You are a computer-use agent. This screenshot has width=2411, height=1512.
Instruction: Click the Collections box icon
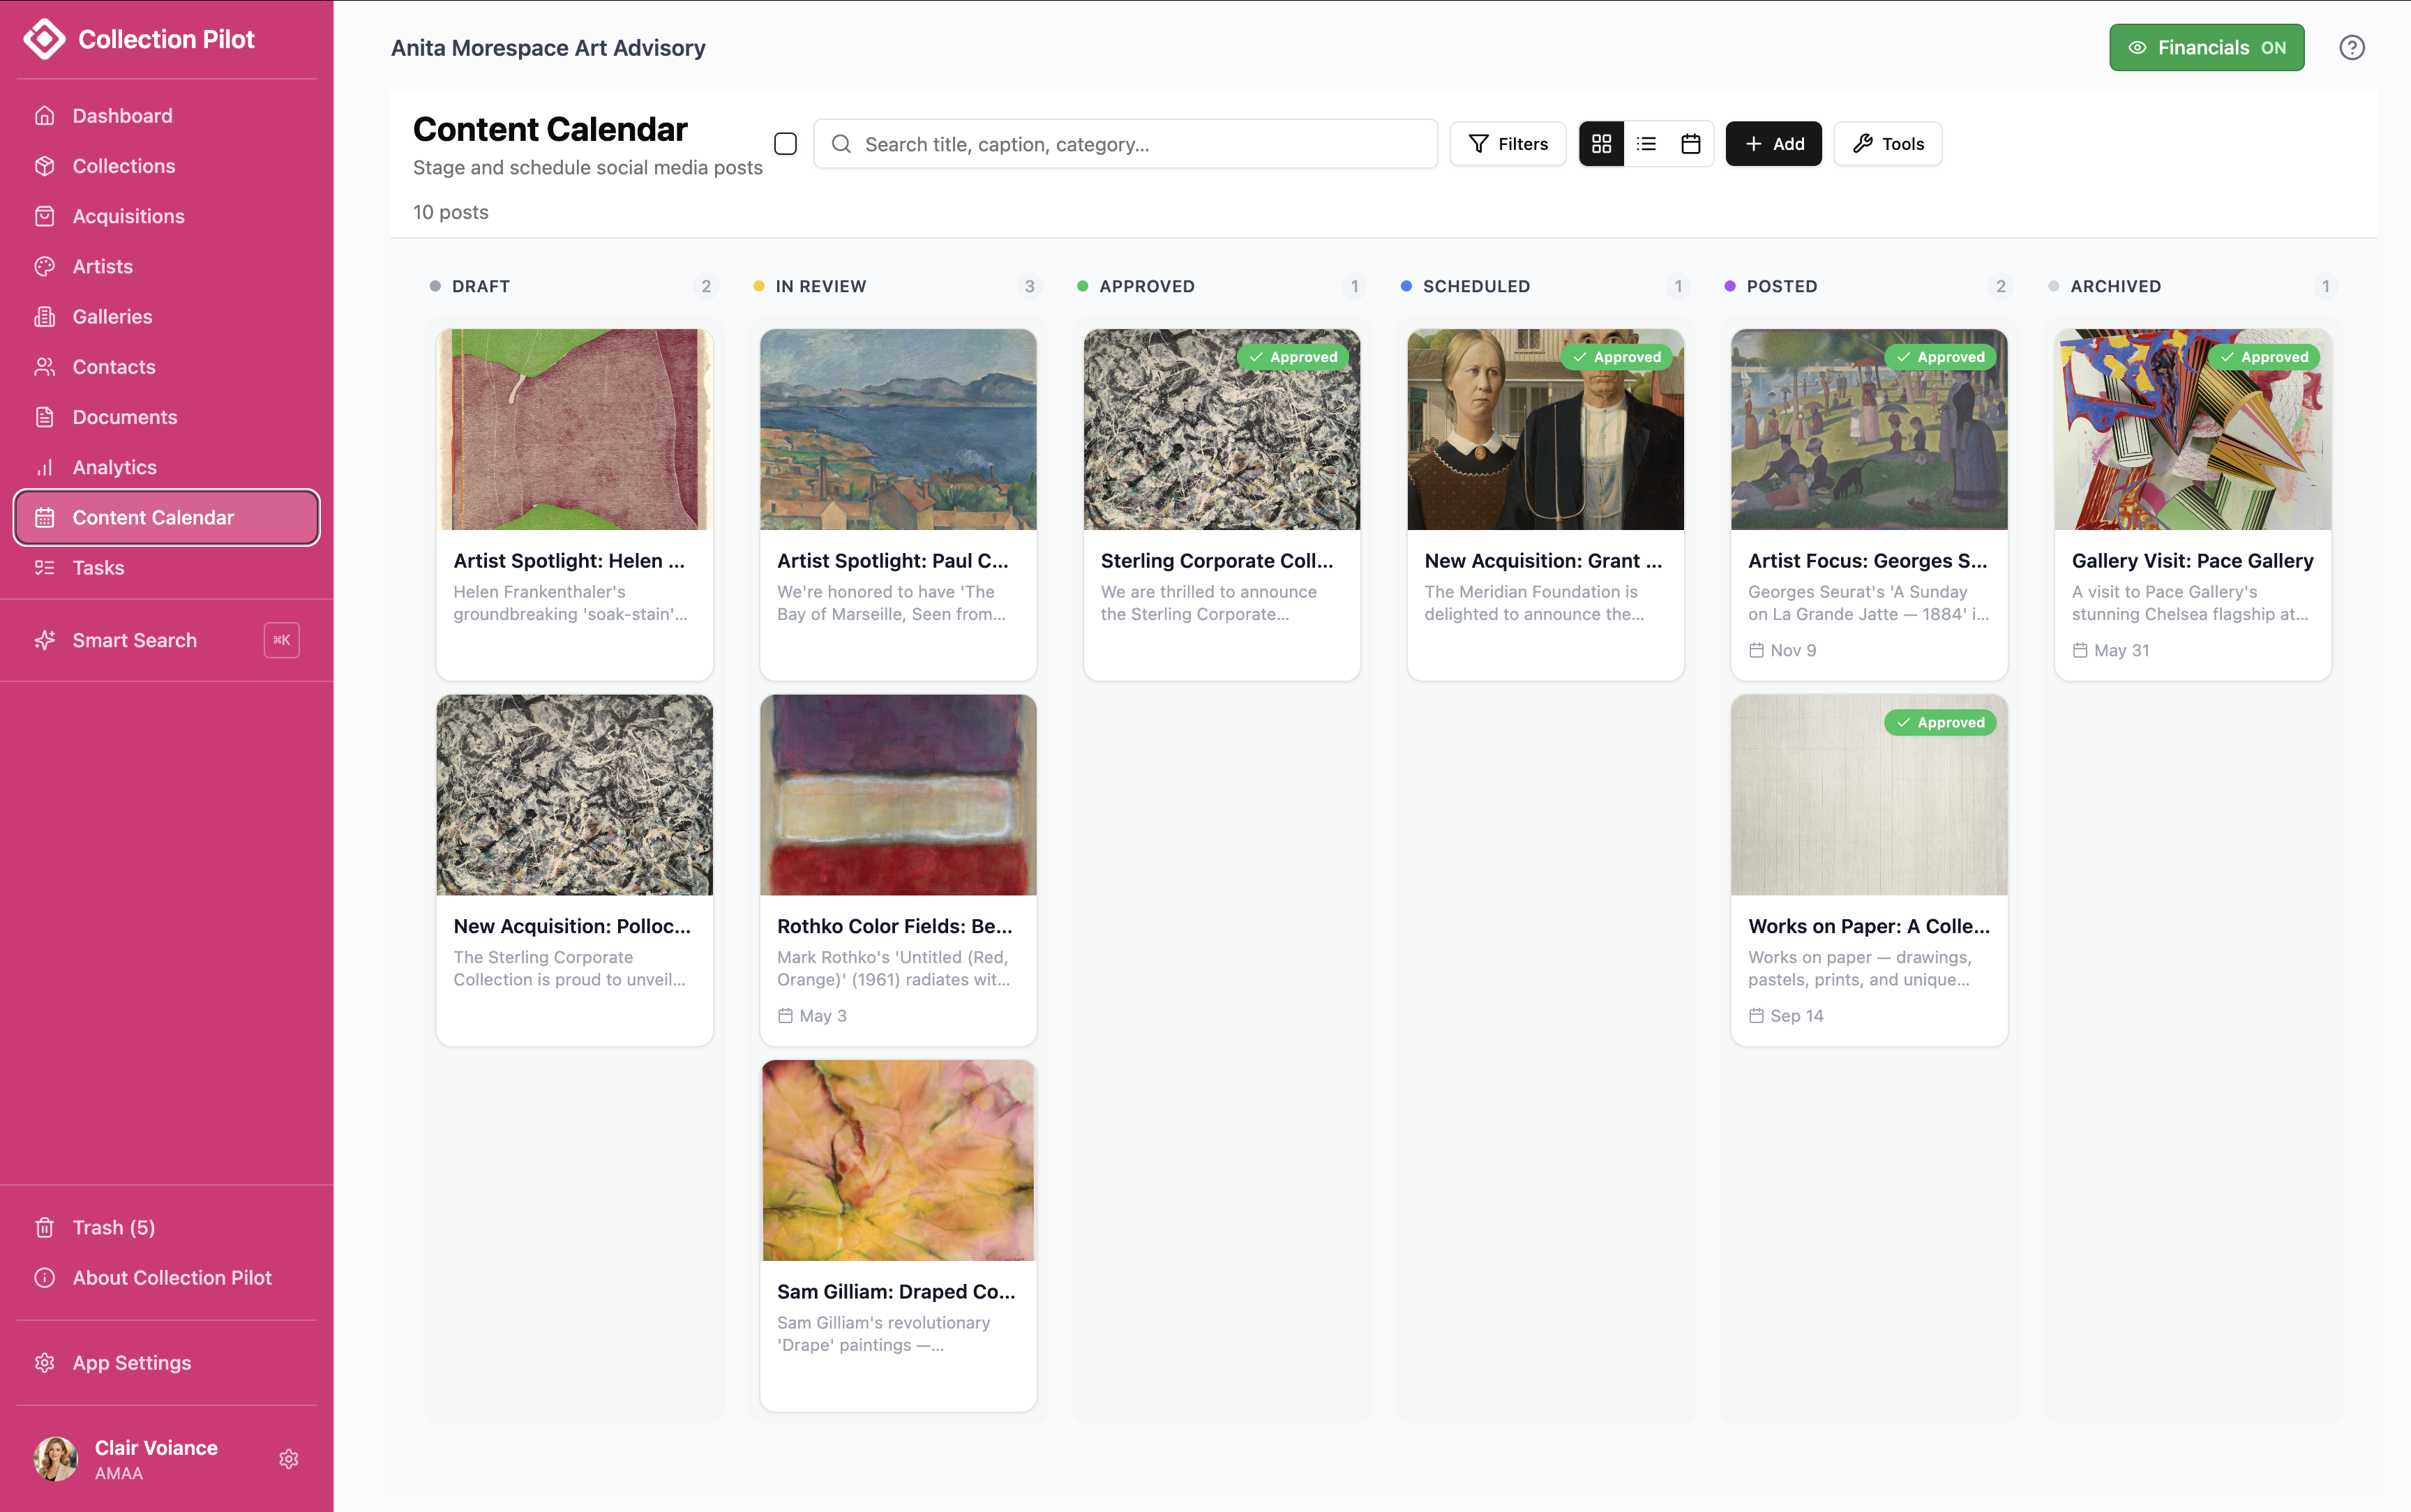coord(45,166)
